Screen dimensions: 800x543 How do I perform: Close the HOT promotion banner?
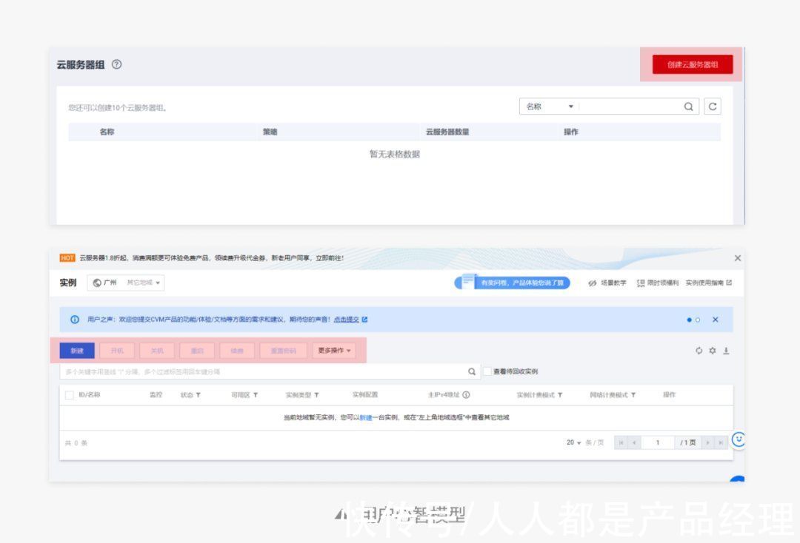click(x=737, y=258)
